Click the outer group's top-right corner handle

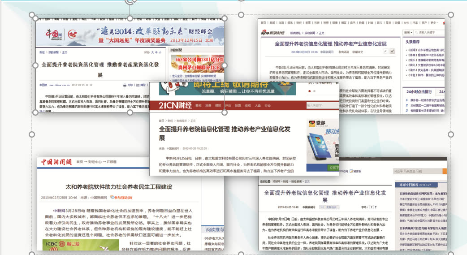coord(451,15)
